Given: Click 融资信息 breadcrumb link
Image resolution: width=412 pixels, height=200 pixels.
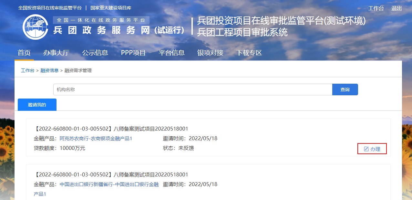Looking at the screenshot, I should point(49,70).
